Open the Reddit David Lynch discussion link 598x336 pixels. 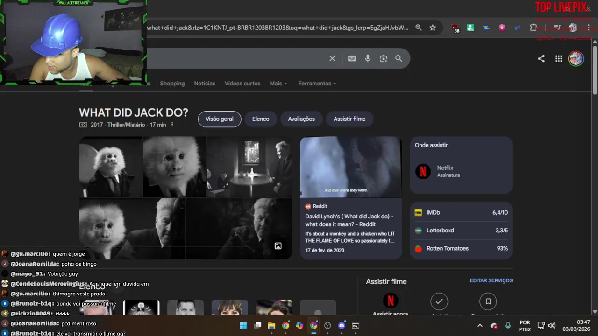[349, 220]
